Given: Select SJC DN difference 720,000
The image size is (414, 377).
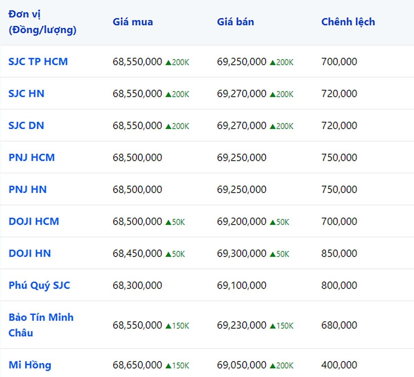Looking at the screenshot, I should (339, 126).
